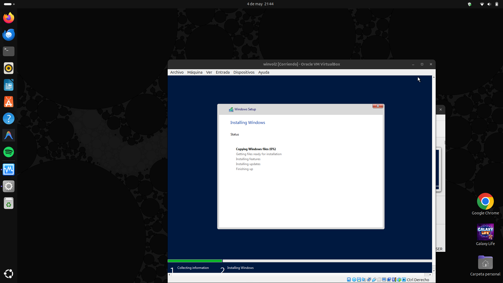Viewport: 503px width, 283px height.
Task: Open the gear-icon VirtualBox app in dock
Action: pos(9,186)
